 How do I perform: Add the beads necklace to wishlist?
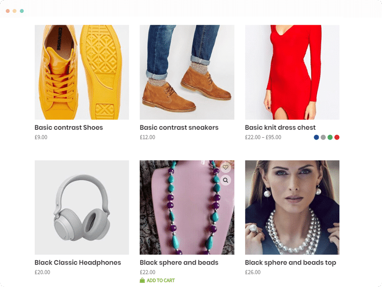click(x=226, y=167)
